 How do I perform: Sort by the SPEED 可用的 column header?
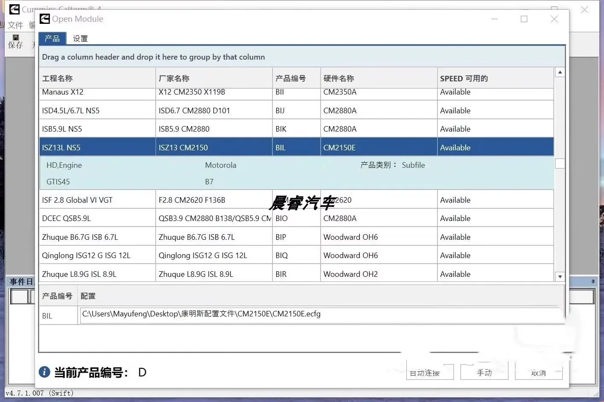tap(495, 78)
